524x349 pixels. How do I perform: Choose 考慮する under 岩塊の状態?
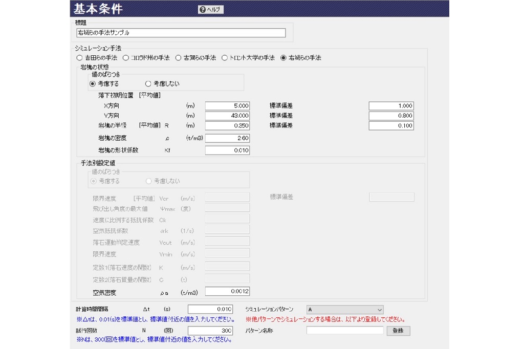tap(104, 83)
